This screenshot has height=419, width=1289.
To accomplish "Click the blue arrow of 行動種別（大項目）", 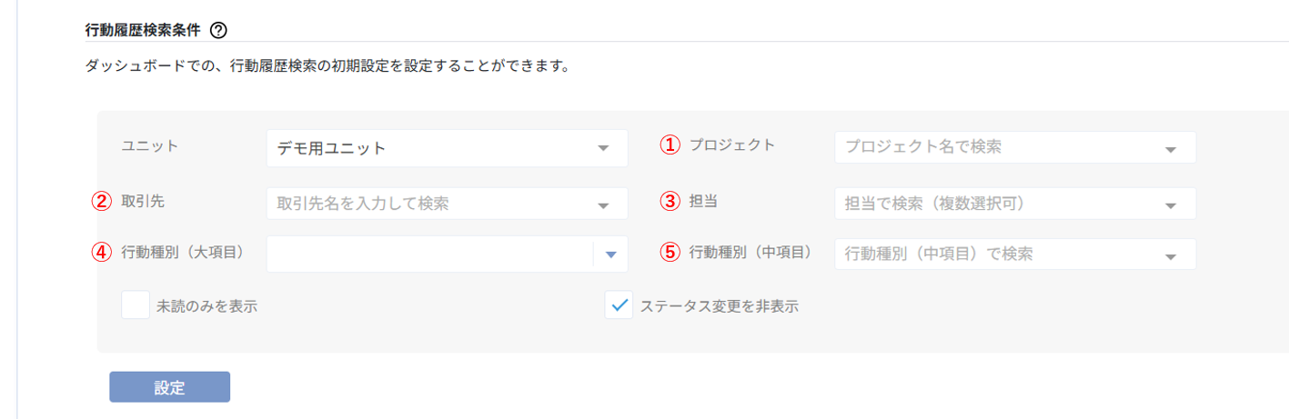I will (610, 255).
